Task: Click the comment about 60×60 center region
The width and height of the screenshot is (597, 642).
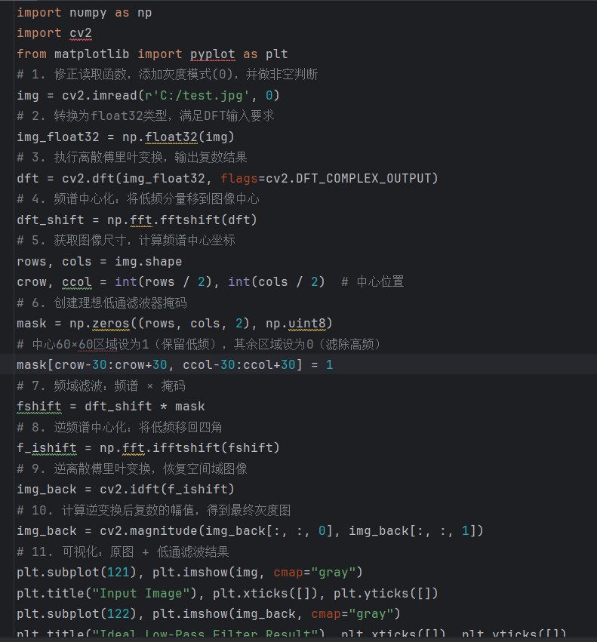Action: tap(198, 344)
